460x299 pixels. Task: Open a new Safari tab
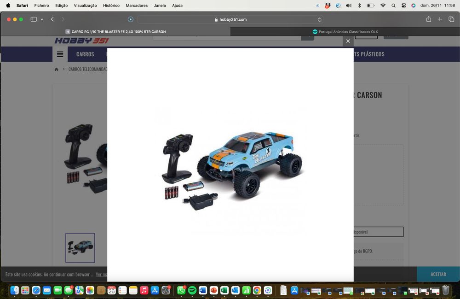pos(440,19)
